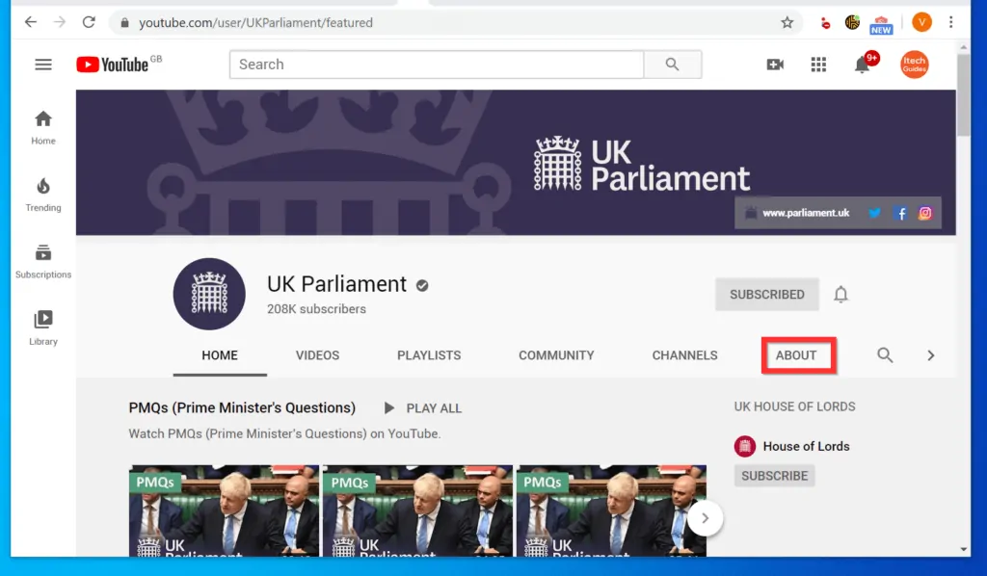Click the scrollbar down arrow
Viewport: 987px width, 576px height.
click(x=963, y=549)
